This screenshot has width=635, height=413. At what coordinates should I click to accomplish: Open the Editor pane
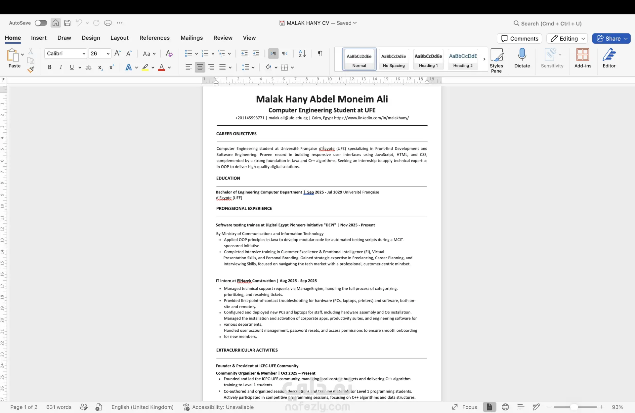click(609, 58)
